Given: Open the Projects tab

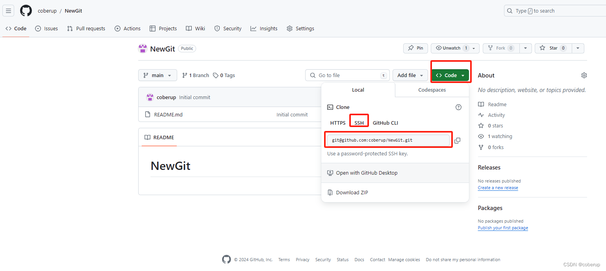Looking at the screenshot, I should pyautogui.click(x=163, y=28).
